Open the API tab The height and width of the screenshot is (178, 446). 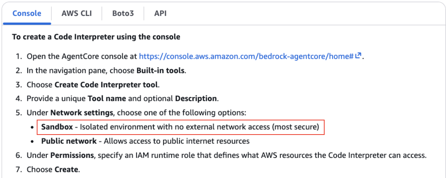(x=160, y=13)
